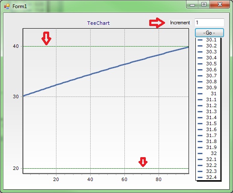
Task: Click the TeeChart chart title
Action: (x=98, y=23)
